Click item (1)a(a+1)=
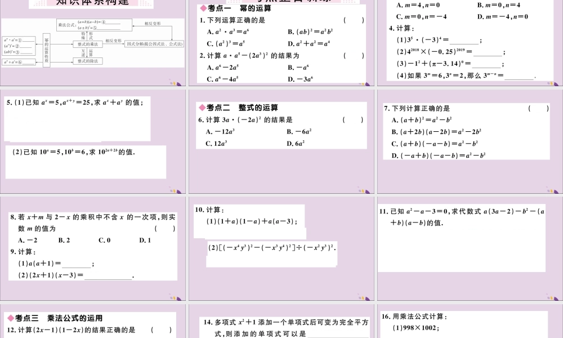This screenshot has width=563, height=338. [x=39, y=264]
